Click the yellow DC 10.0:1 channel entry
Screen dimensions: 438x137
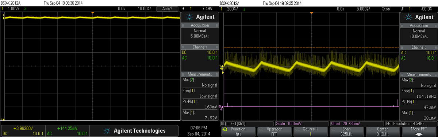tap(200, 53)
